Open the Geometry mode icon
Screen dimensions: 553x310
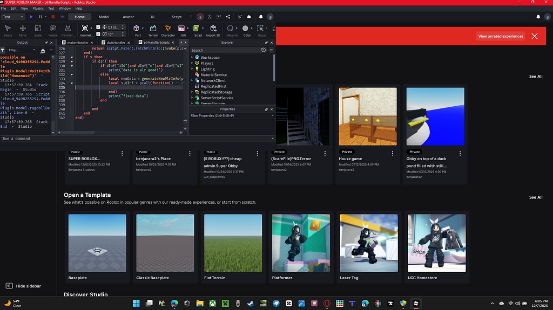(85, 28)
